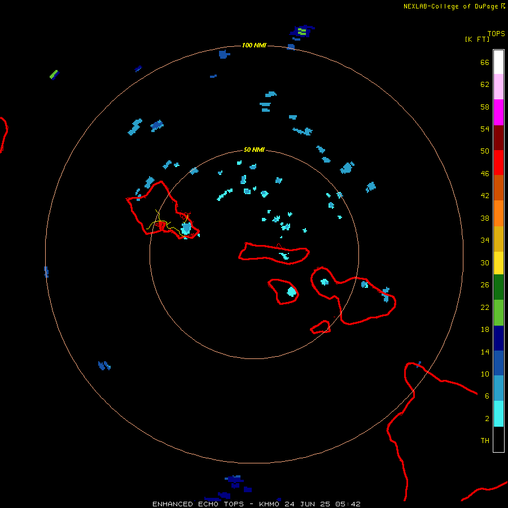The image size is (508, 508).
Task: Click the 10 legend value
Action: (485, 374)
